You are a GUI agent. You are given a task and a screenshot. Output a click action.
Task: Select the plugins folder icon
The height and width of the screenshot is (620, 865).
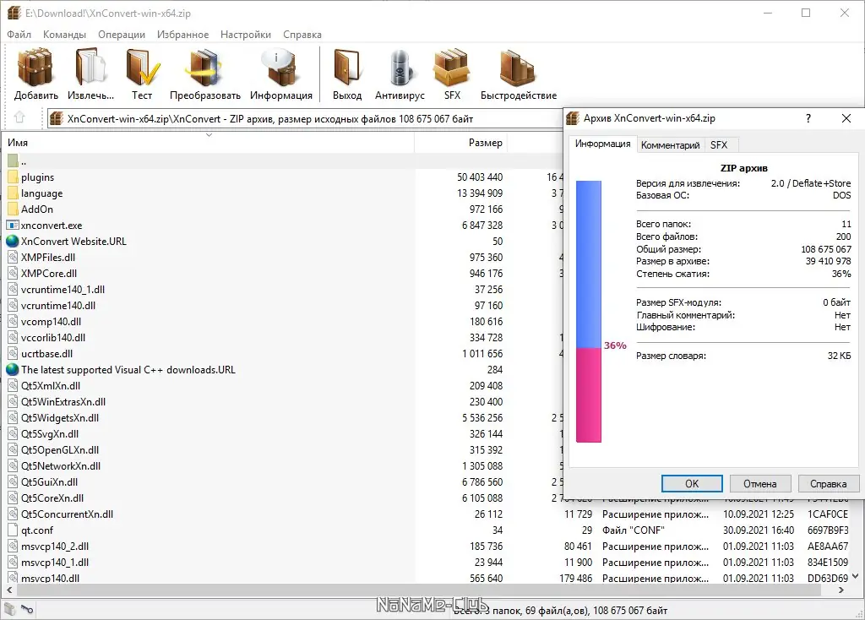(x=13, y=177)
